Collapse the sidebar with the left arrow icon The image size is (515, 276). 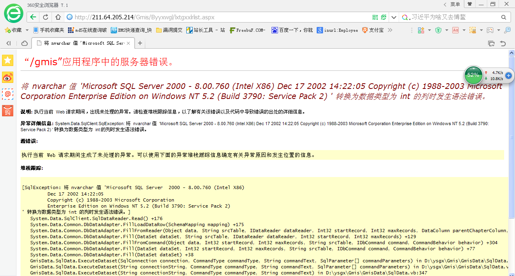pyautogui.click(x=8, y=43)
